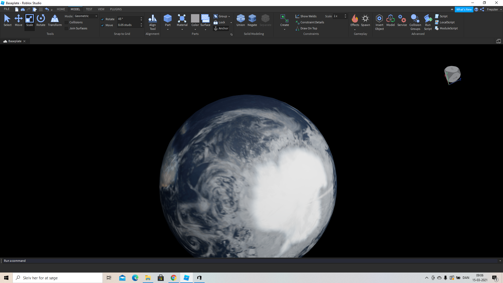Open the Effects menu
503x283 pixels.
click(355, 20)
